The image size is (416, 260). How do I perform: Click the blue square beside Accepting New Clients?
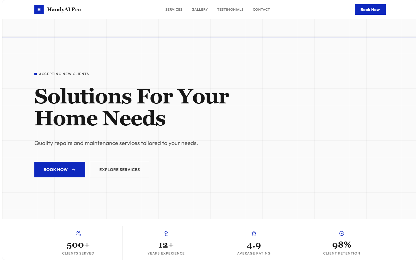point(36,74)
